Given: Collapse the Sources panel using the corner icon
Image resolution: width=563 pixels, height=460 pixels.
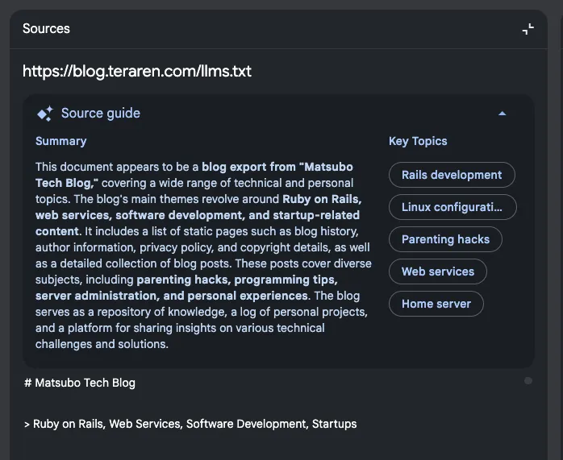Looking at the screenshot, I should [x=528, y=29].
